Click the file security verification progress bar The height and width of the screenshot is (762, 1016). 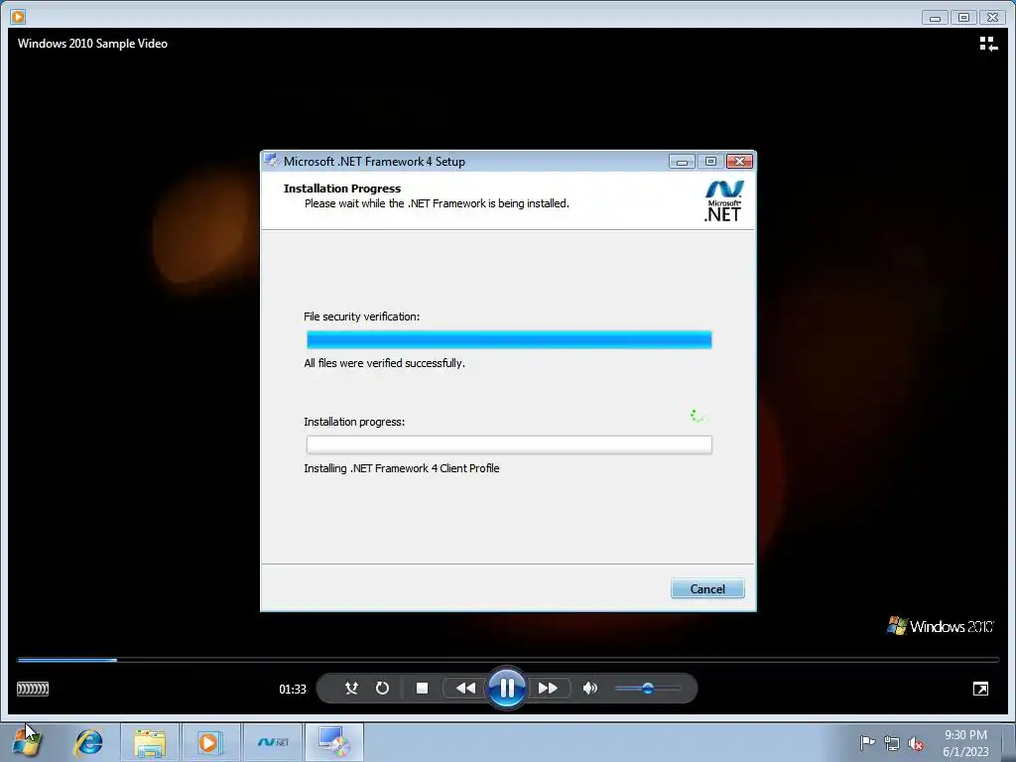509,339
